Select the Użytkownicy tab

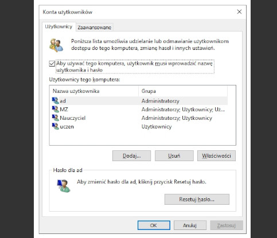[x=58, y=26]
